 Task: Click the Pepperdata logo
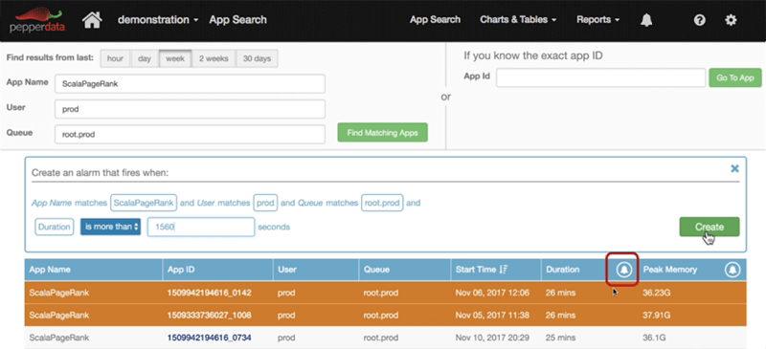tap(38, 20)
